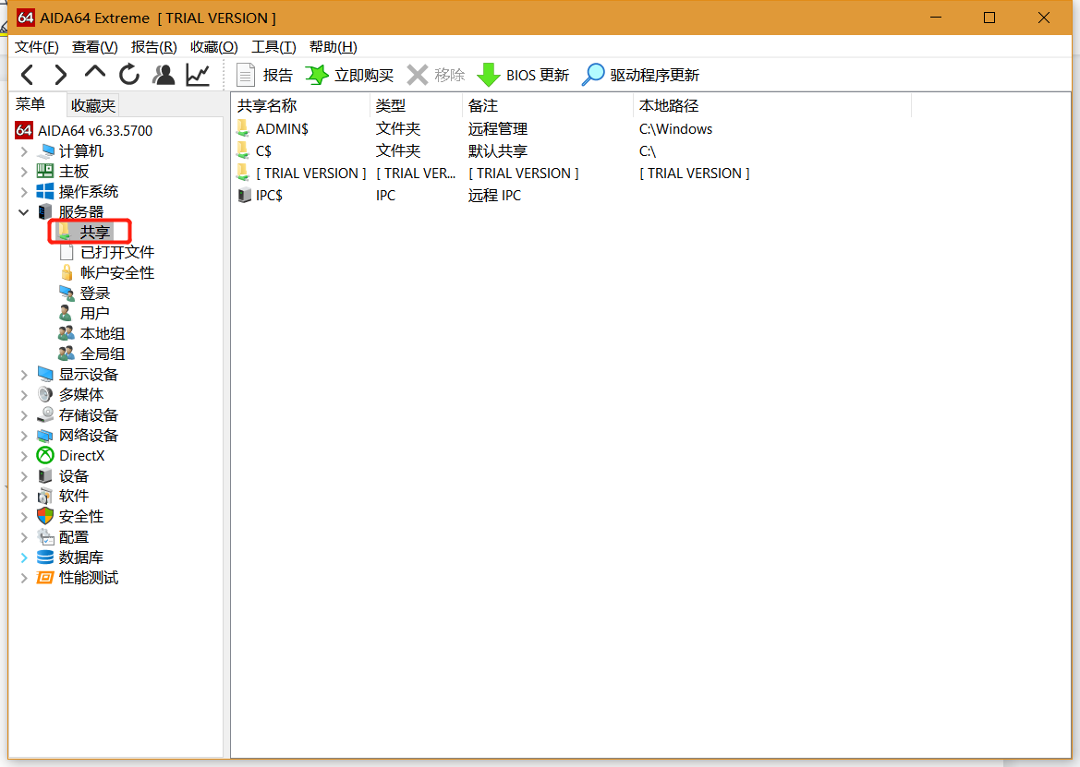Open the graph chart icon in the toolbar

coord(198,75)
